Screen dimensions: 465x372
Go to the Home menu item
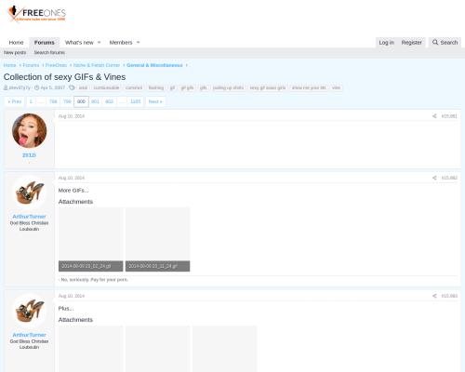tap(16, 42)
